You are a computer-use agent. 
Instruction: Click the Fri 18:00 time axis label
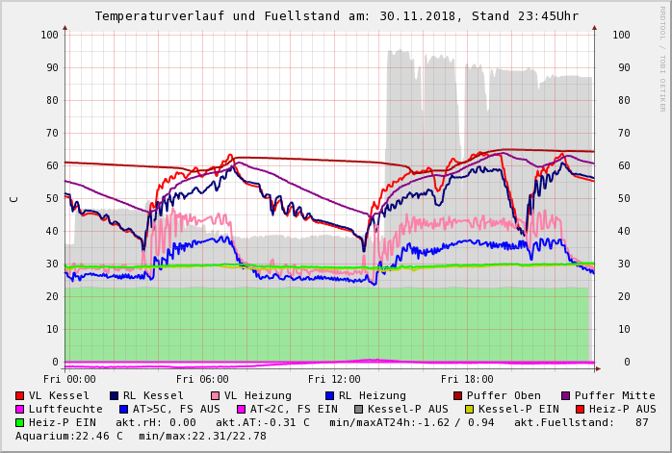click(467, 379)
